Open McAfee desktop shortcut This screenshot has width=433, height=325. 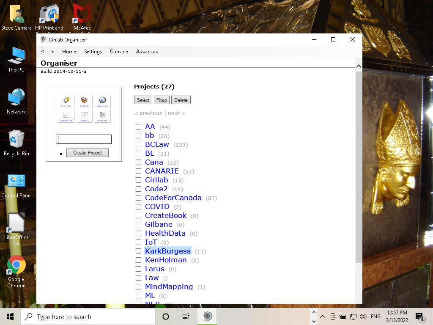pos(82,17)
